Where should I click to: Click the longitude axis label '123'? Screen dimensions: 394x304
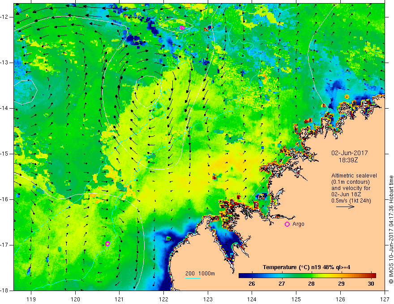pyautogui.click(x=208, y=299)
